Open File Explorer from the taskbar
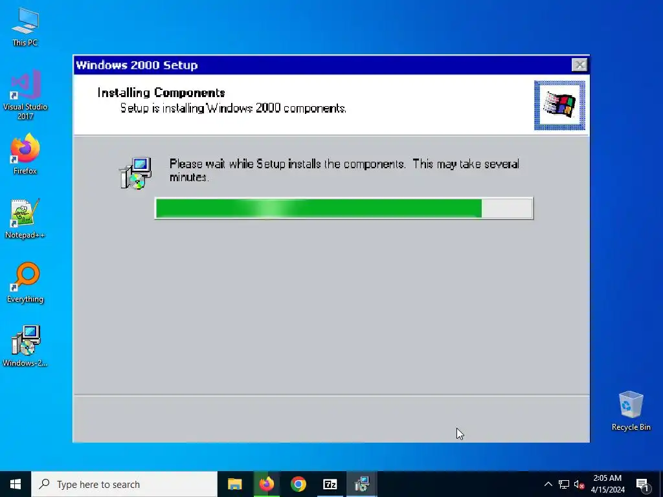This screenshot has height=497, width=663. [x=234, y=484]
